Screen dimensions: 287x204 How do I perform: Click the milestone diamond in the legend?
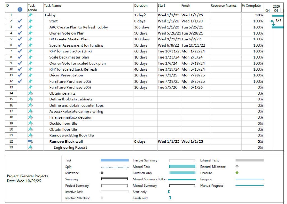(102, 173)
